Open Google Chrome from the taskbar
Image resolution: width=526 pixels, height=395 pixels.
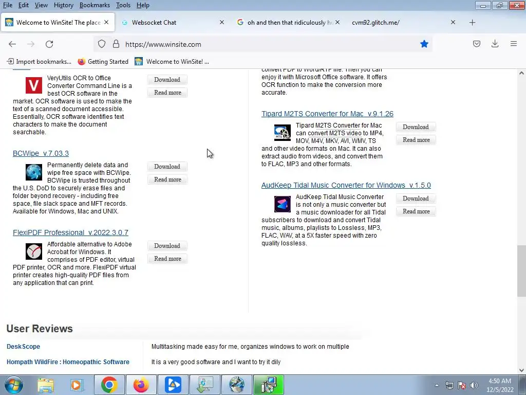tap(109, 385)
